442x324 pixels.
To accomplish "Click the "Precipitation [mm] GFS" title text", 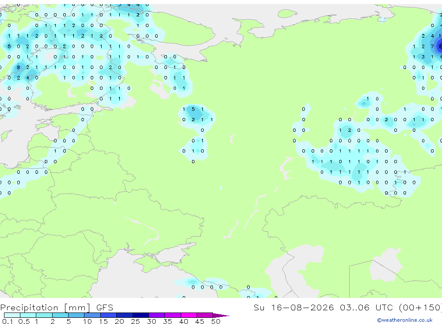I will click(x=57, y=308).
